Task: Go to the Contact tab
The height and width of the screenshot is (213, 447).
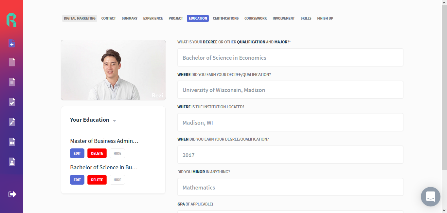Action: tap(109, 18)
